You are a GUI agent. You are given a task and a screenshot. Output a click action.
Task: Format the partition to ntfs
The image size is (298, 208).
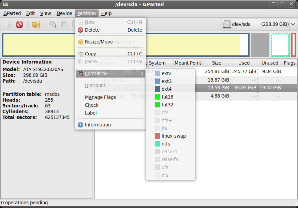170,143
